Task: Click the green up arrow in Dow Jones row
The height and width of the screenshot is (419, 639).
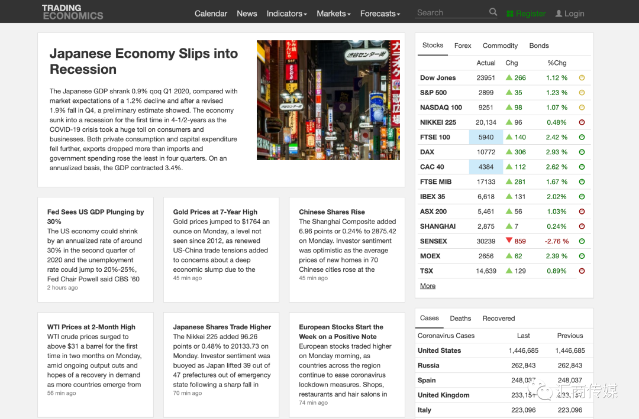Action: [509, 77]
